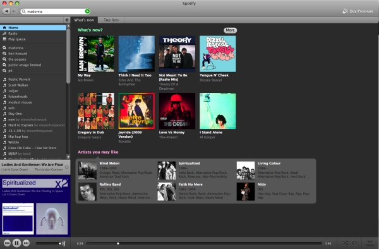Open Rollins Band artist entry
Image resolution: width=379 pixels, height=249 pixels.
point(116,191)
